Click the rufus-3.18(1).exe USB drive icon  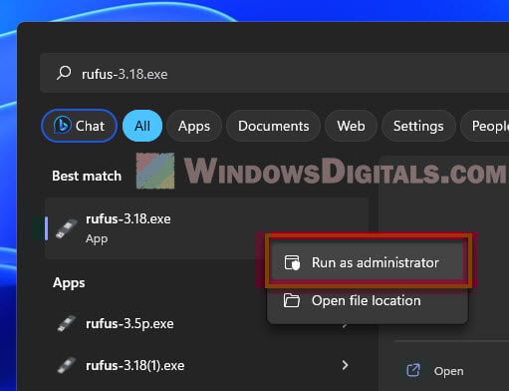67,365
